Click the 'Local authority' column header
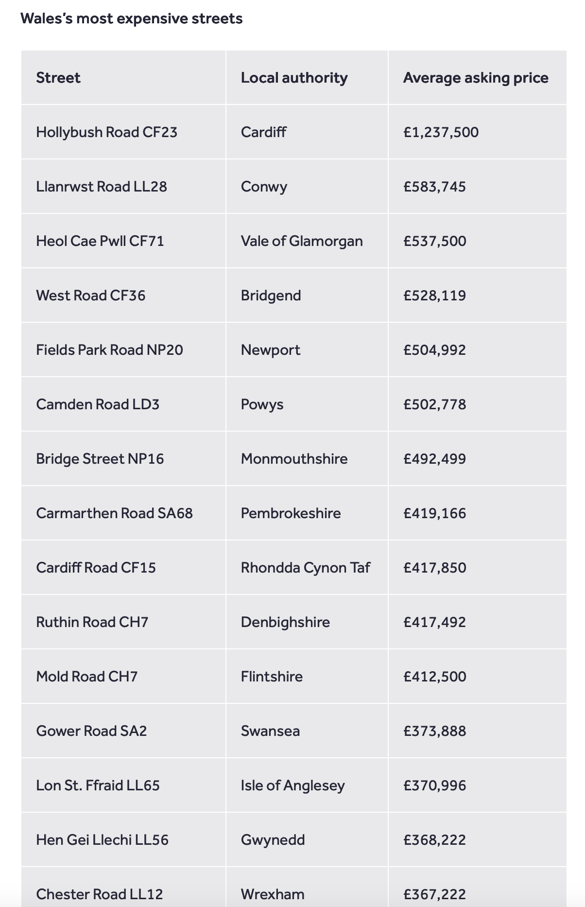Viewport: 585px width, 907px height. pyautogui.click(x=294, y=78)
